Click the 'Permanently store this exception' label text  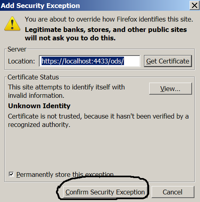(x=65, y=174)
